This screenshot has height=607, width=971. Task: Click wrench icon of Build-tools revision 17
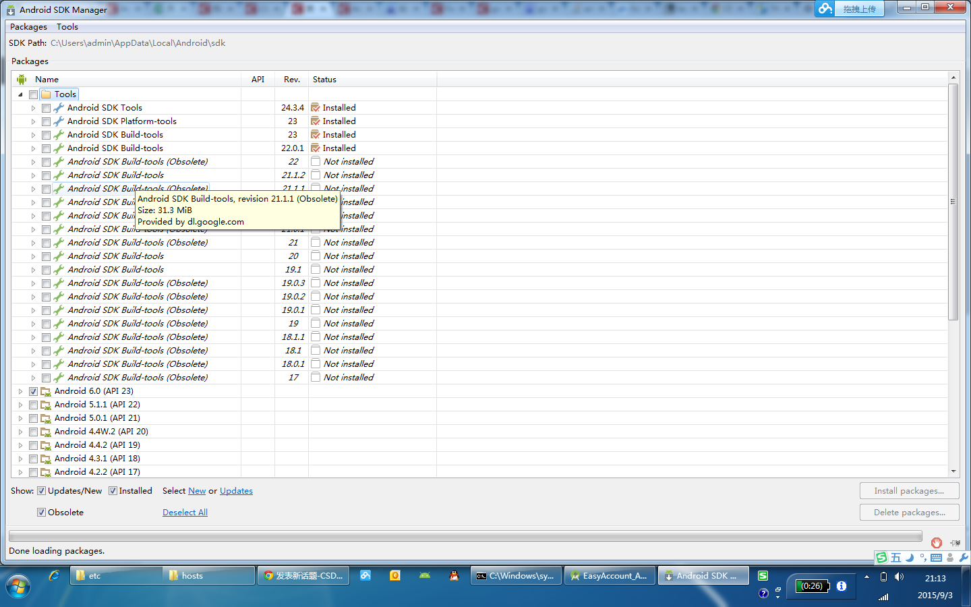coord(59,378)
